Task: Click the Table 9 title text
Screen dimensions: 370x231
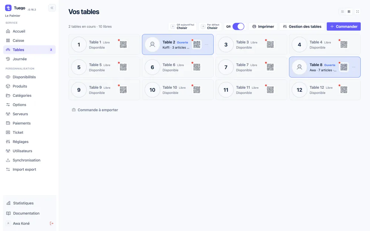Action: [x=95, y=88]
